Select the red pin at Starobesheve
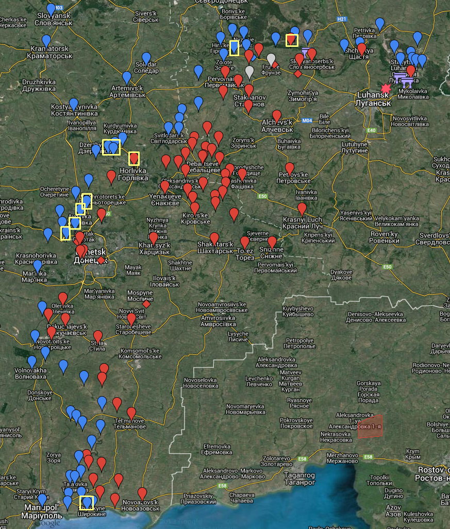Screen dimensions: 450x529 [x=131, y=319]
